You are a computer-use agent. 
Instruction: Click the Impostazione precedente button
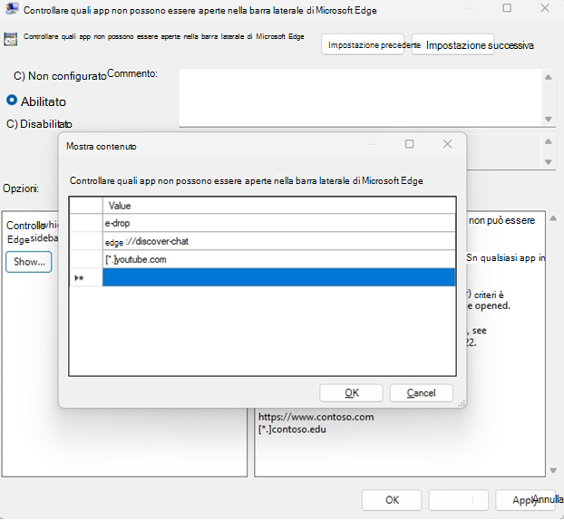(x=363, y=45)
